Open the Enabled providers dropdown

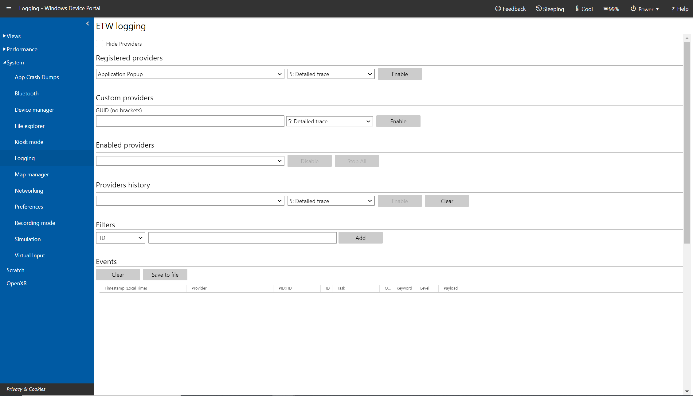click(190, 161)
